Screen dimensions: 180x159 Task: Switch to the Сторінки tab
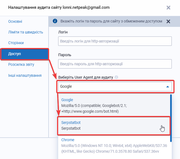coord(16,43)
